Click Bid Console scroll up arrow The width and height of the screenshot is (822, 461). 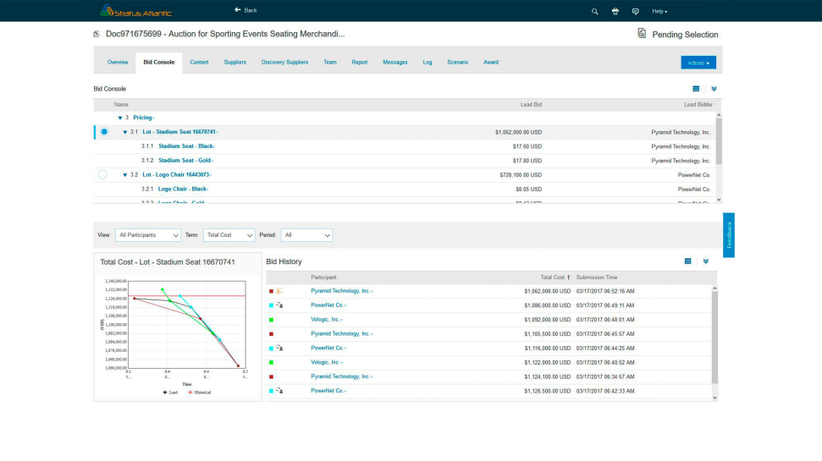pos(719,115)
